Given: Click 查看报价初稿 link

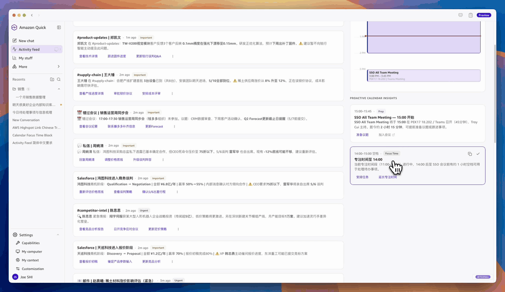Looking at the screenshot, I should (x=88, y=261).
